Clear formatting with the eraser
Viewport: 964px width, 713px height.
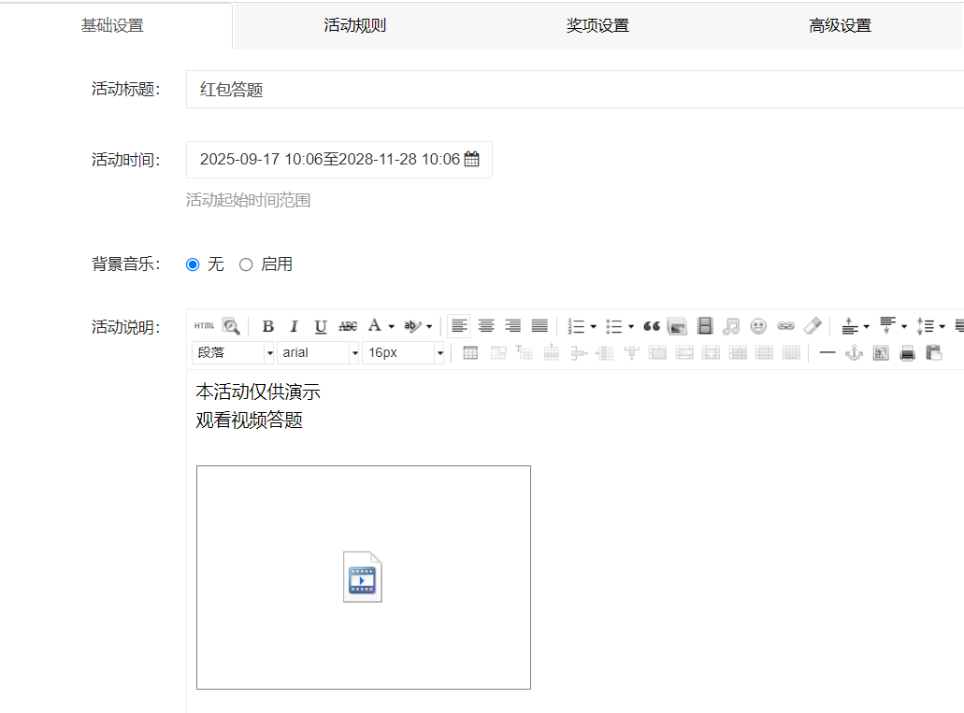pyautogui.click(x=813, y=326)
